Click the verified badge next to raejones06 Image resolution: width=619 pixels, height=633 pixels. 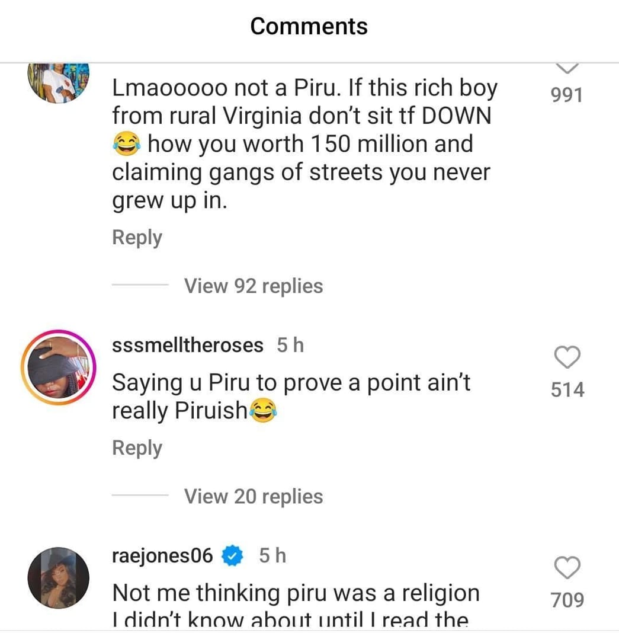232,556
